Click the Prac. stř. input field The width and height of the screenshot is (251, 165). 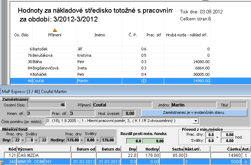(83, 114)
